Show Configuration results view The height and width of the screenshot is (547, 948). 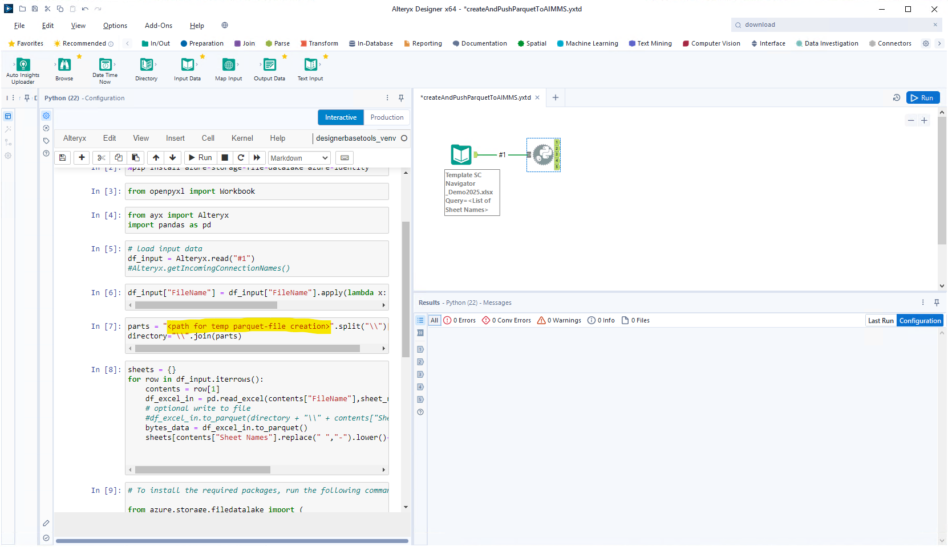(x=920, y=321)
